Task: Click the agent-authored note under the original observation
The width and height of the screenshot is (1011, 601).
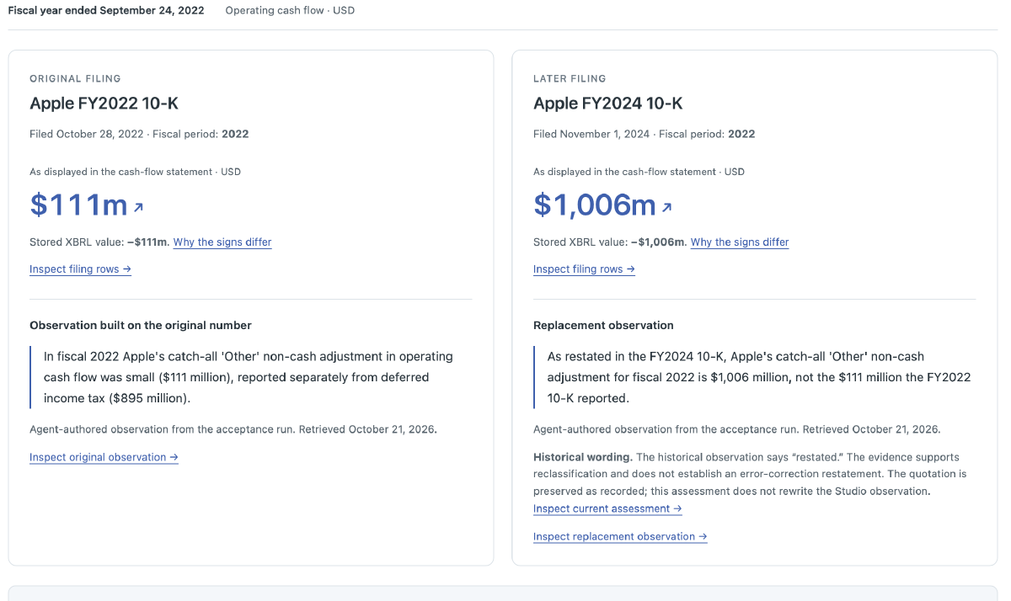Action: [x=233, y=429]
